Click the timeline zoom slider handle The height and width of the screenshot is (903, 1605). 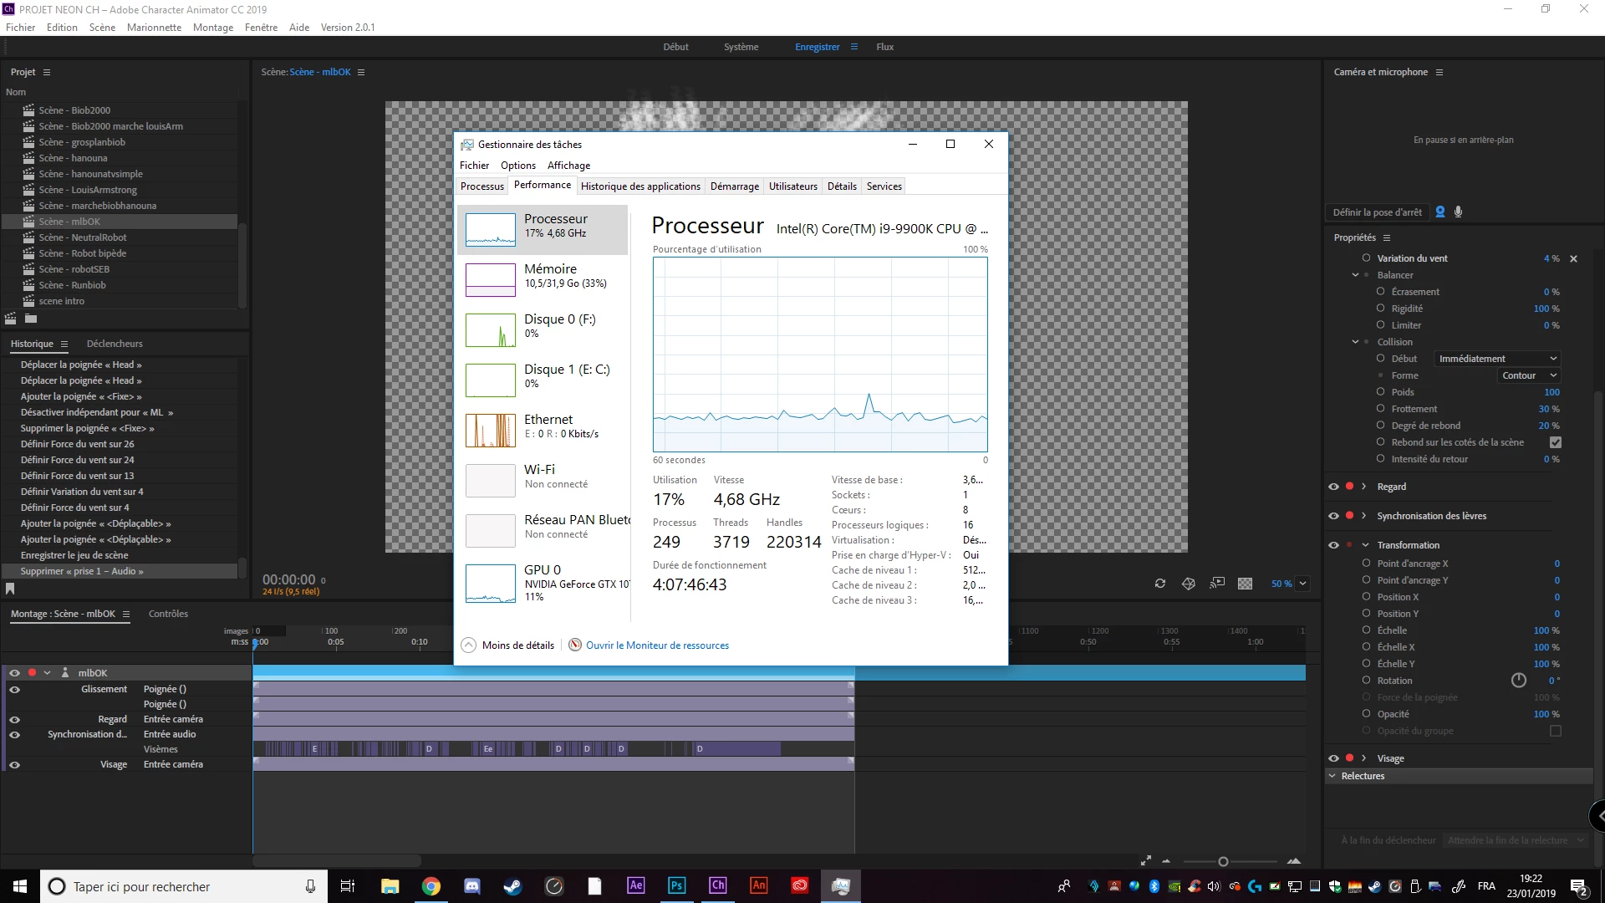(x=1223, y=861)
